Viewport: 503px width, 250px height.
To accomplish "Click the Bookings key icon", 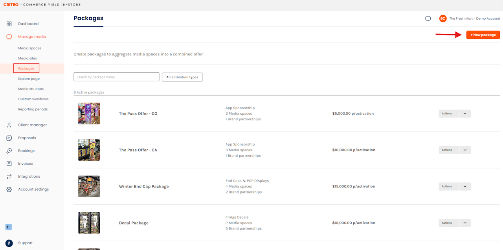I will pyautogui.click(x=9, y=151).
